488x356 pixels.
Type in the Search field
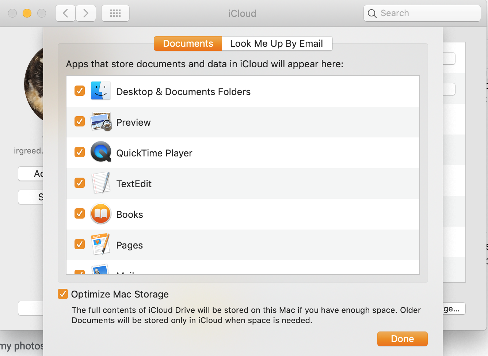(422, 13)
